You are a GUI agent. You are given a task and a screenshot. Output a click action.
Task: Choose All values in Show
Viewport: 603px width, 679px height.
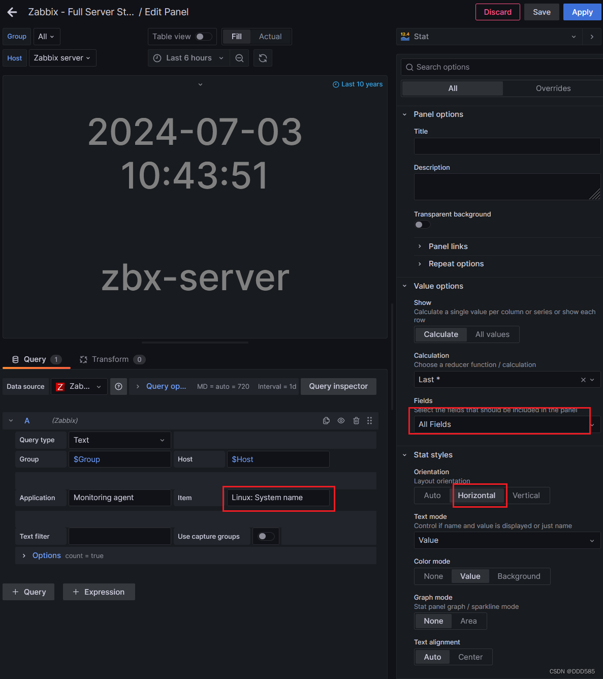(x=492, y=334)
